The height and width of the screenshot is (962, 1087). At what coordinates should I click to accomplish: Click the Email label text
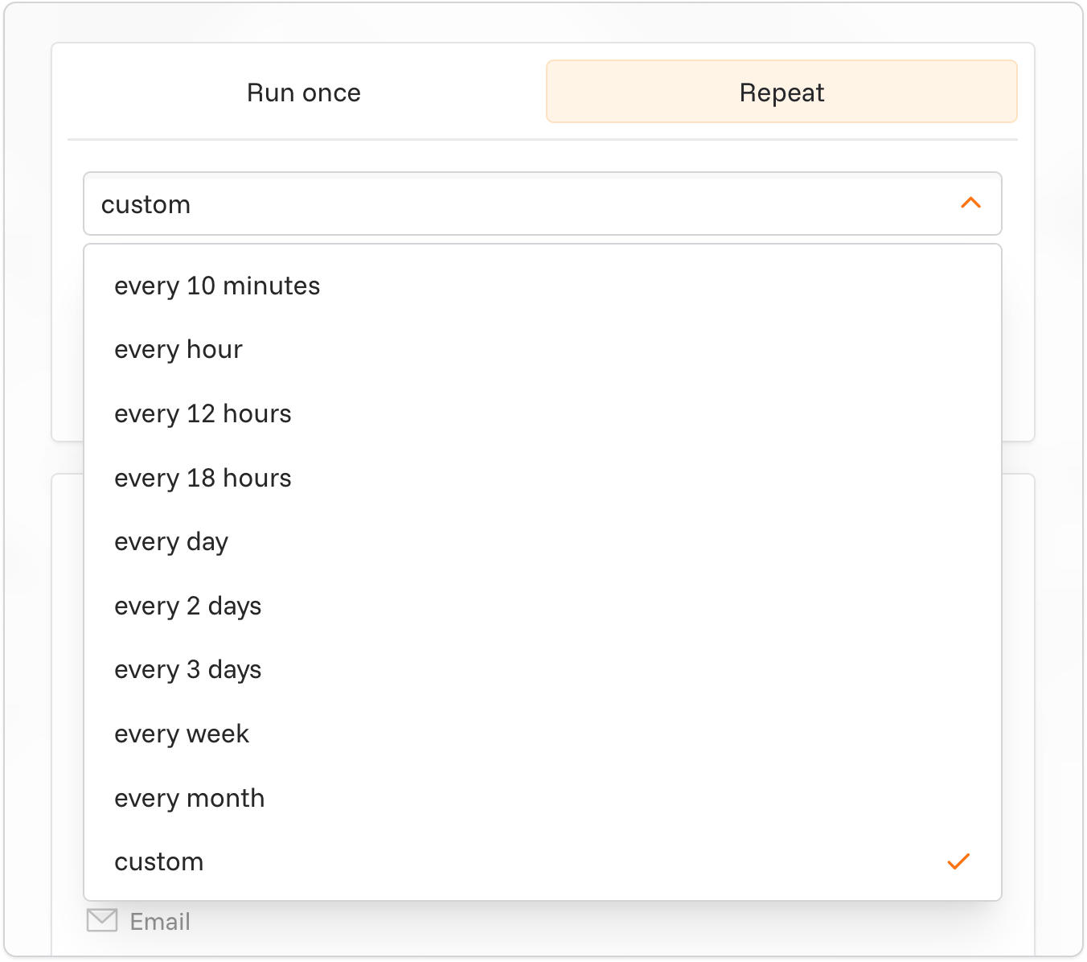tap(160, 922)
